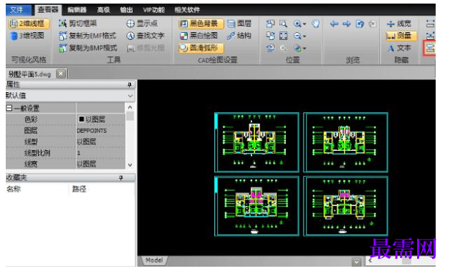Click the zoom in magnifier icon
Image resolution: width=450 pixels, height=271 pixels.
coord(297,24)
